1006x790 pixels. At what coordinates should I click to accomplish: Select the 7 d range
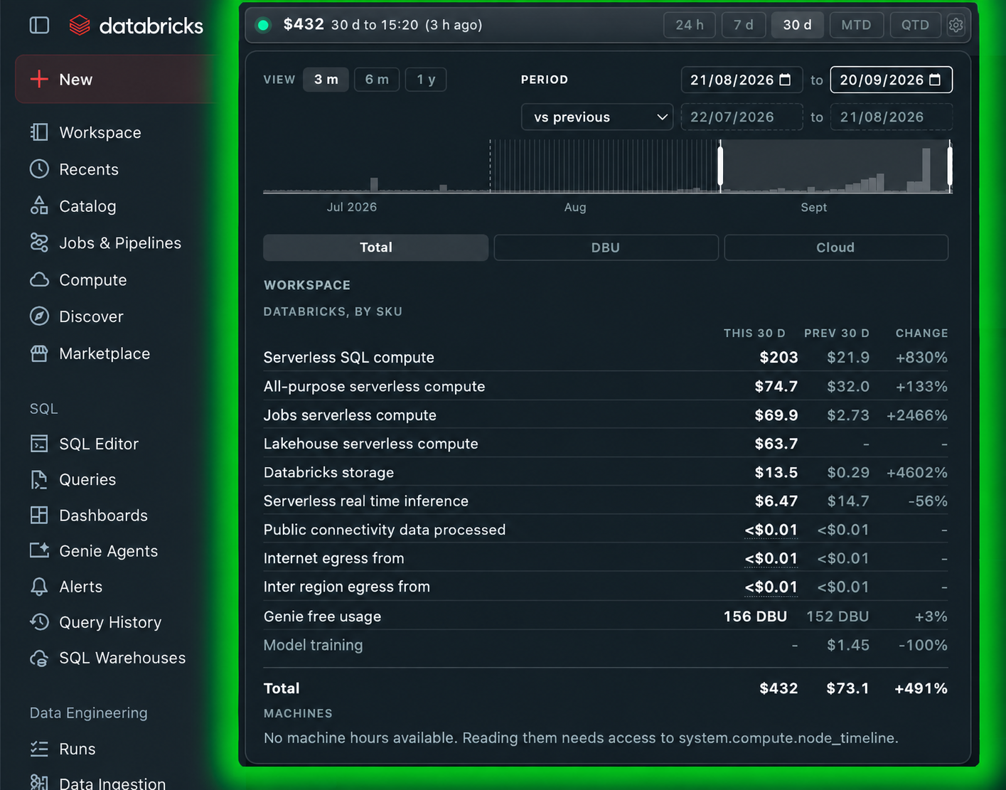744,25
